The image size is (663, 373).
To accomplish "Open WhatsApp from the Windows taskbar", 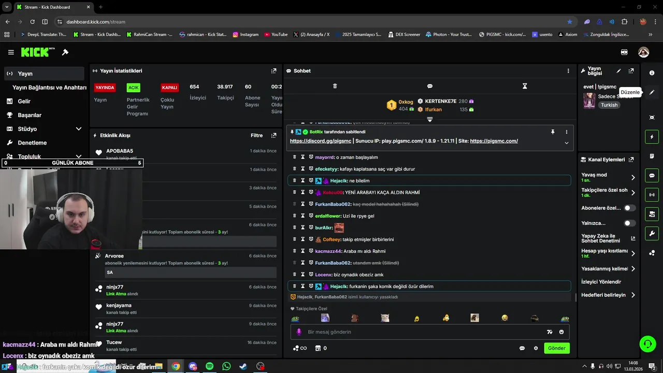I will pyautogui.click(x=226, y=366).
